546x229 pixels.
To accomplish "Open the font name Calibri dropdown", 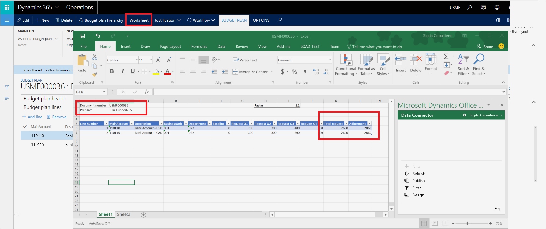I will click(x=137, y=60).
